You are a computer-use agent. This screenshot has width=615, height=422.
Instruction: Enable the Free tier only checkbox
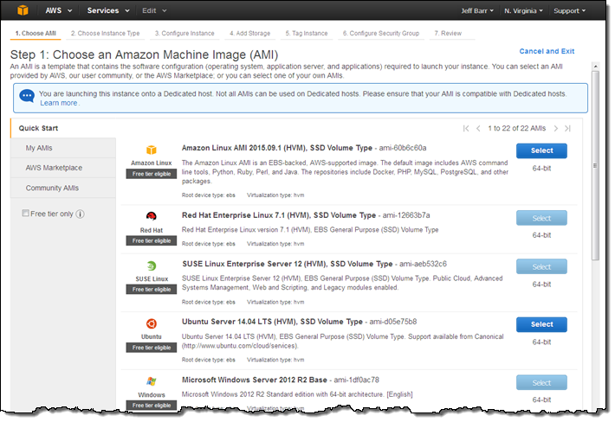pyautogui.click(x=26, y=214)
